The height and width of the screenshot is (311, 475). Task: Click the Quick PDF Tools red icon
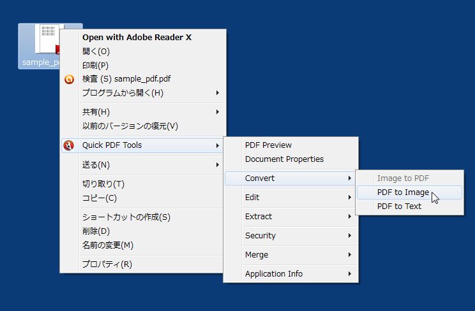point(69,145)
